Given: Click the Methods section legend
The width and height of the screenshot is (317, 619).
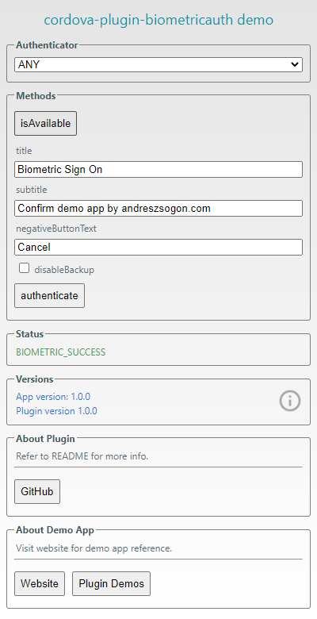Looking at the screenshot, I should pos(36,96).
